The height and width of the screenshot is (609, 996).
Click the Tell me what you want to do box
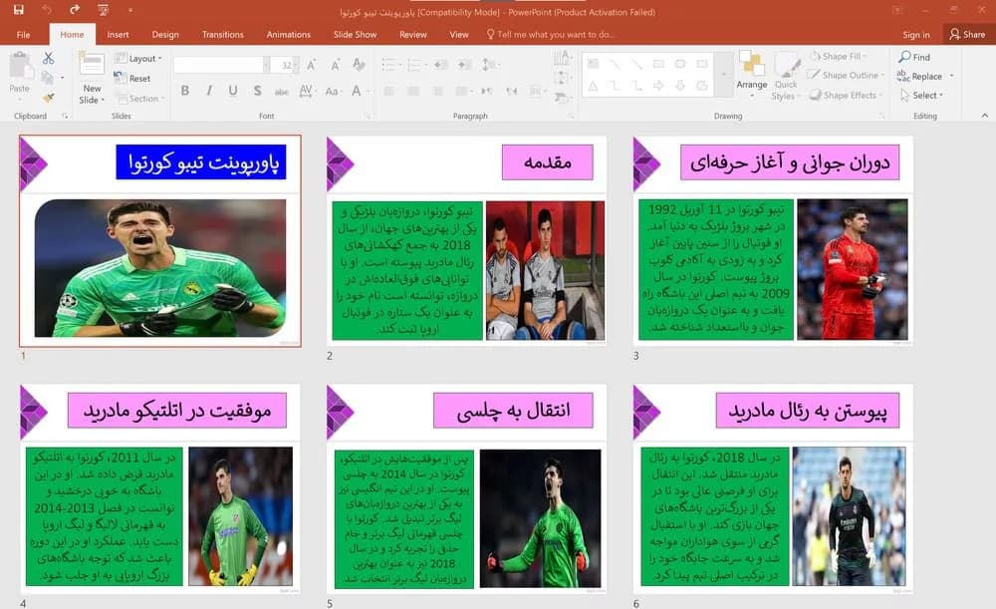550,34
